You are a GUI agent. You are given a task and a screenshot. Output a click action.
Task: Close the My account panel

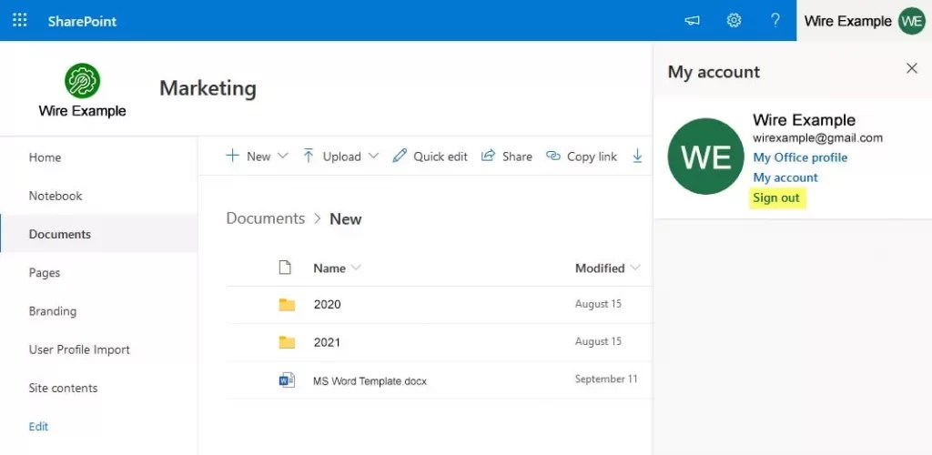pyautogui.click(x=911, y=68)
